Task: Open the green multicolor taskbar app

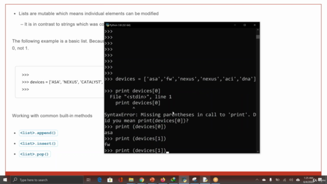Action: [173, 179]
